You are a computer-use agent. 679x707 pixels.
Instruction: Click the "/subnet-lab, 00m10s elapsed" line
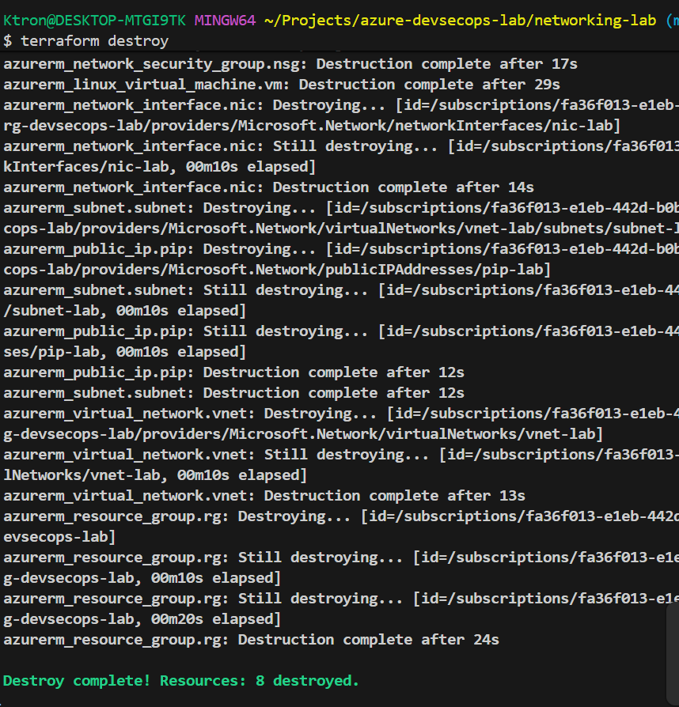coord(124,311)
